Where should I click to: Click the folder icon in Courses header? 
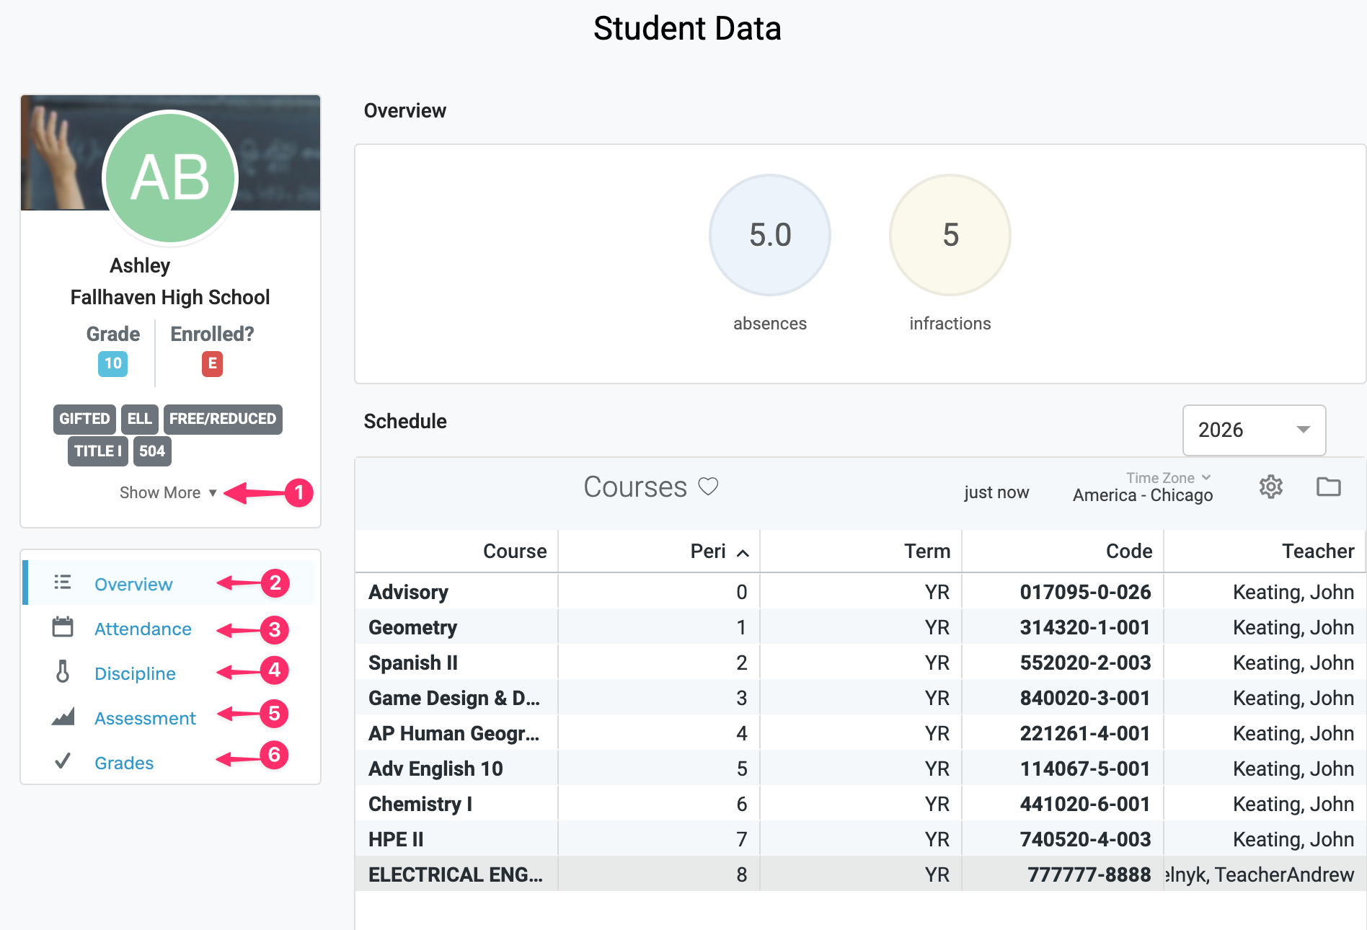pyautogui.click(x=1328, y=487)
